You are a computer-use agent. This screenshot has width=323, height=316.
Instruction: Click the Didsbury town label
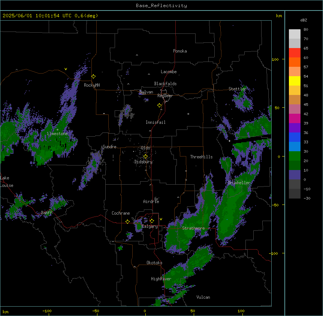(144, 162)
